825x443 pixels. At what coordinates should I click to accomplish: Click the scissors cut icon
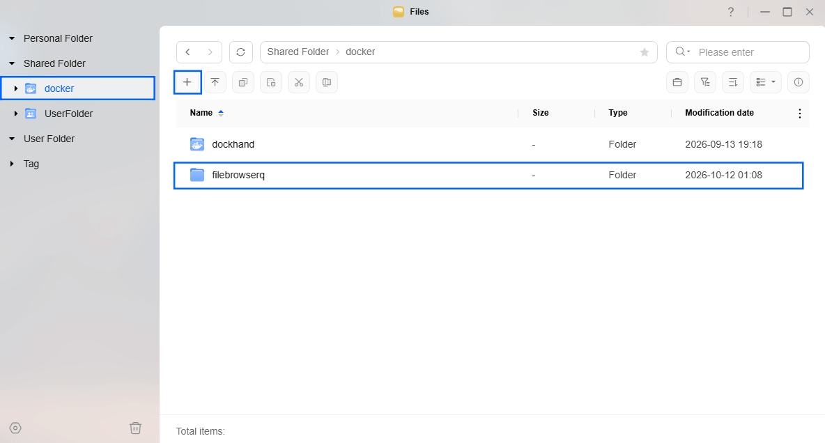click(299, 82)
